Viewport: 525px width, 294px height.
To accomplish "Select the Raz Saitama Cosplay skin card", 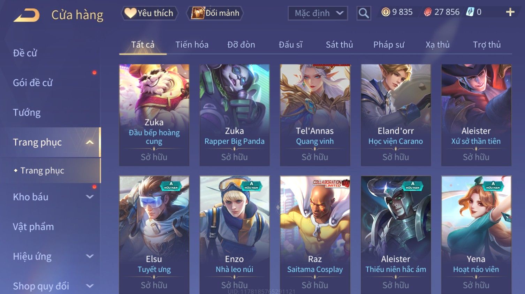I will (x=315, y=235).
